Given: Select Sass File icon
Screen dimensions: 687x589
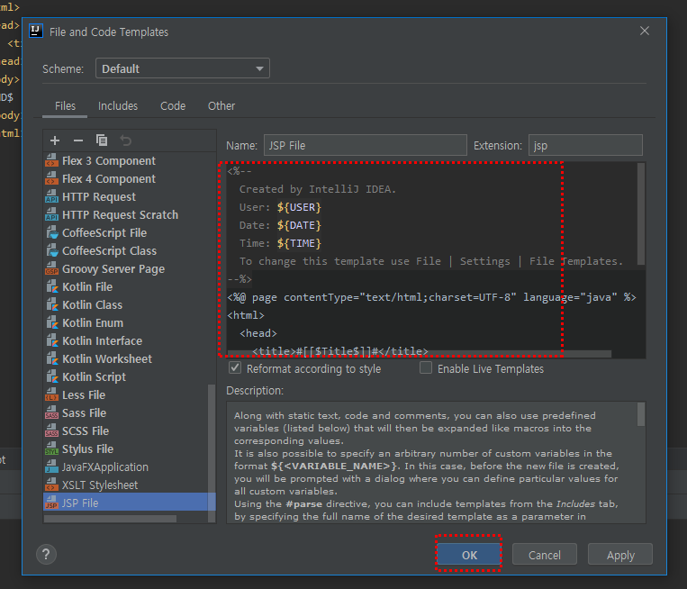Looking at the screenshot, I should (51, 412).
